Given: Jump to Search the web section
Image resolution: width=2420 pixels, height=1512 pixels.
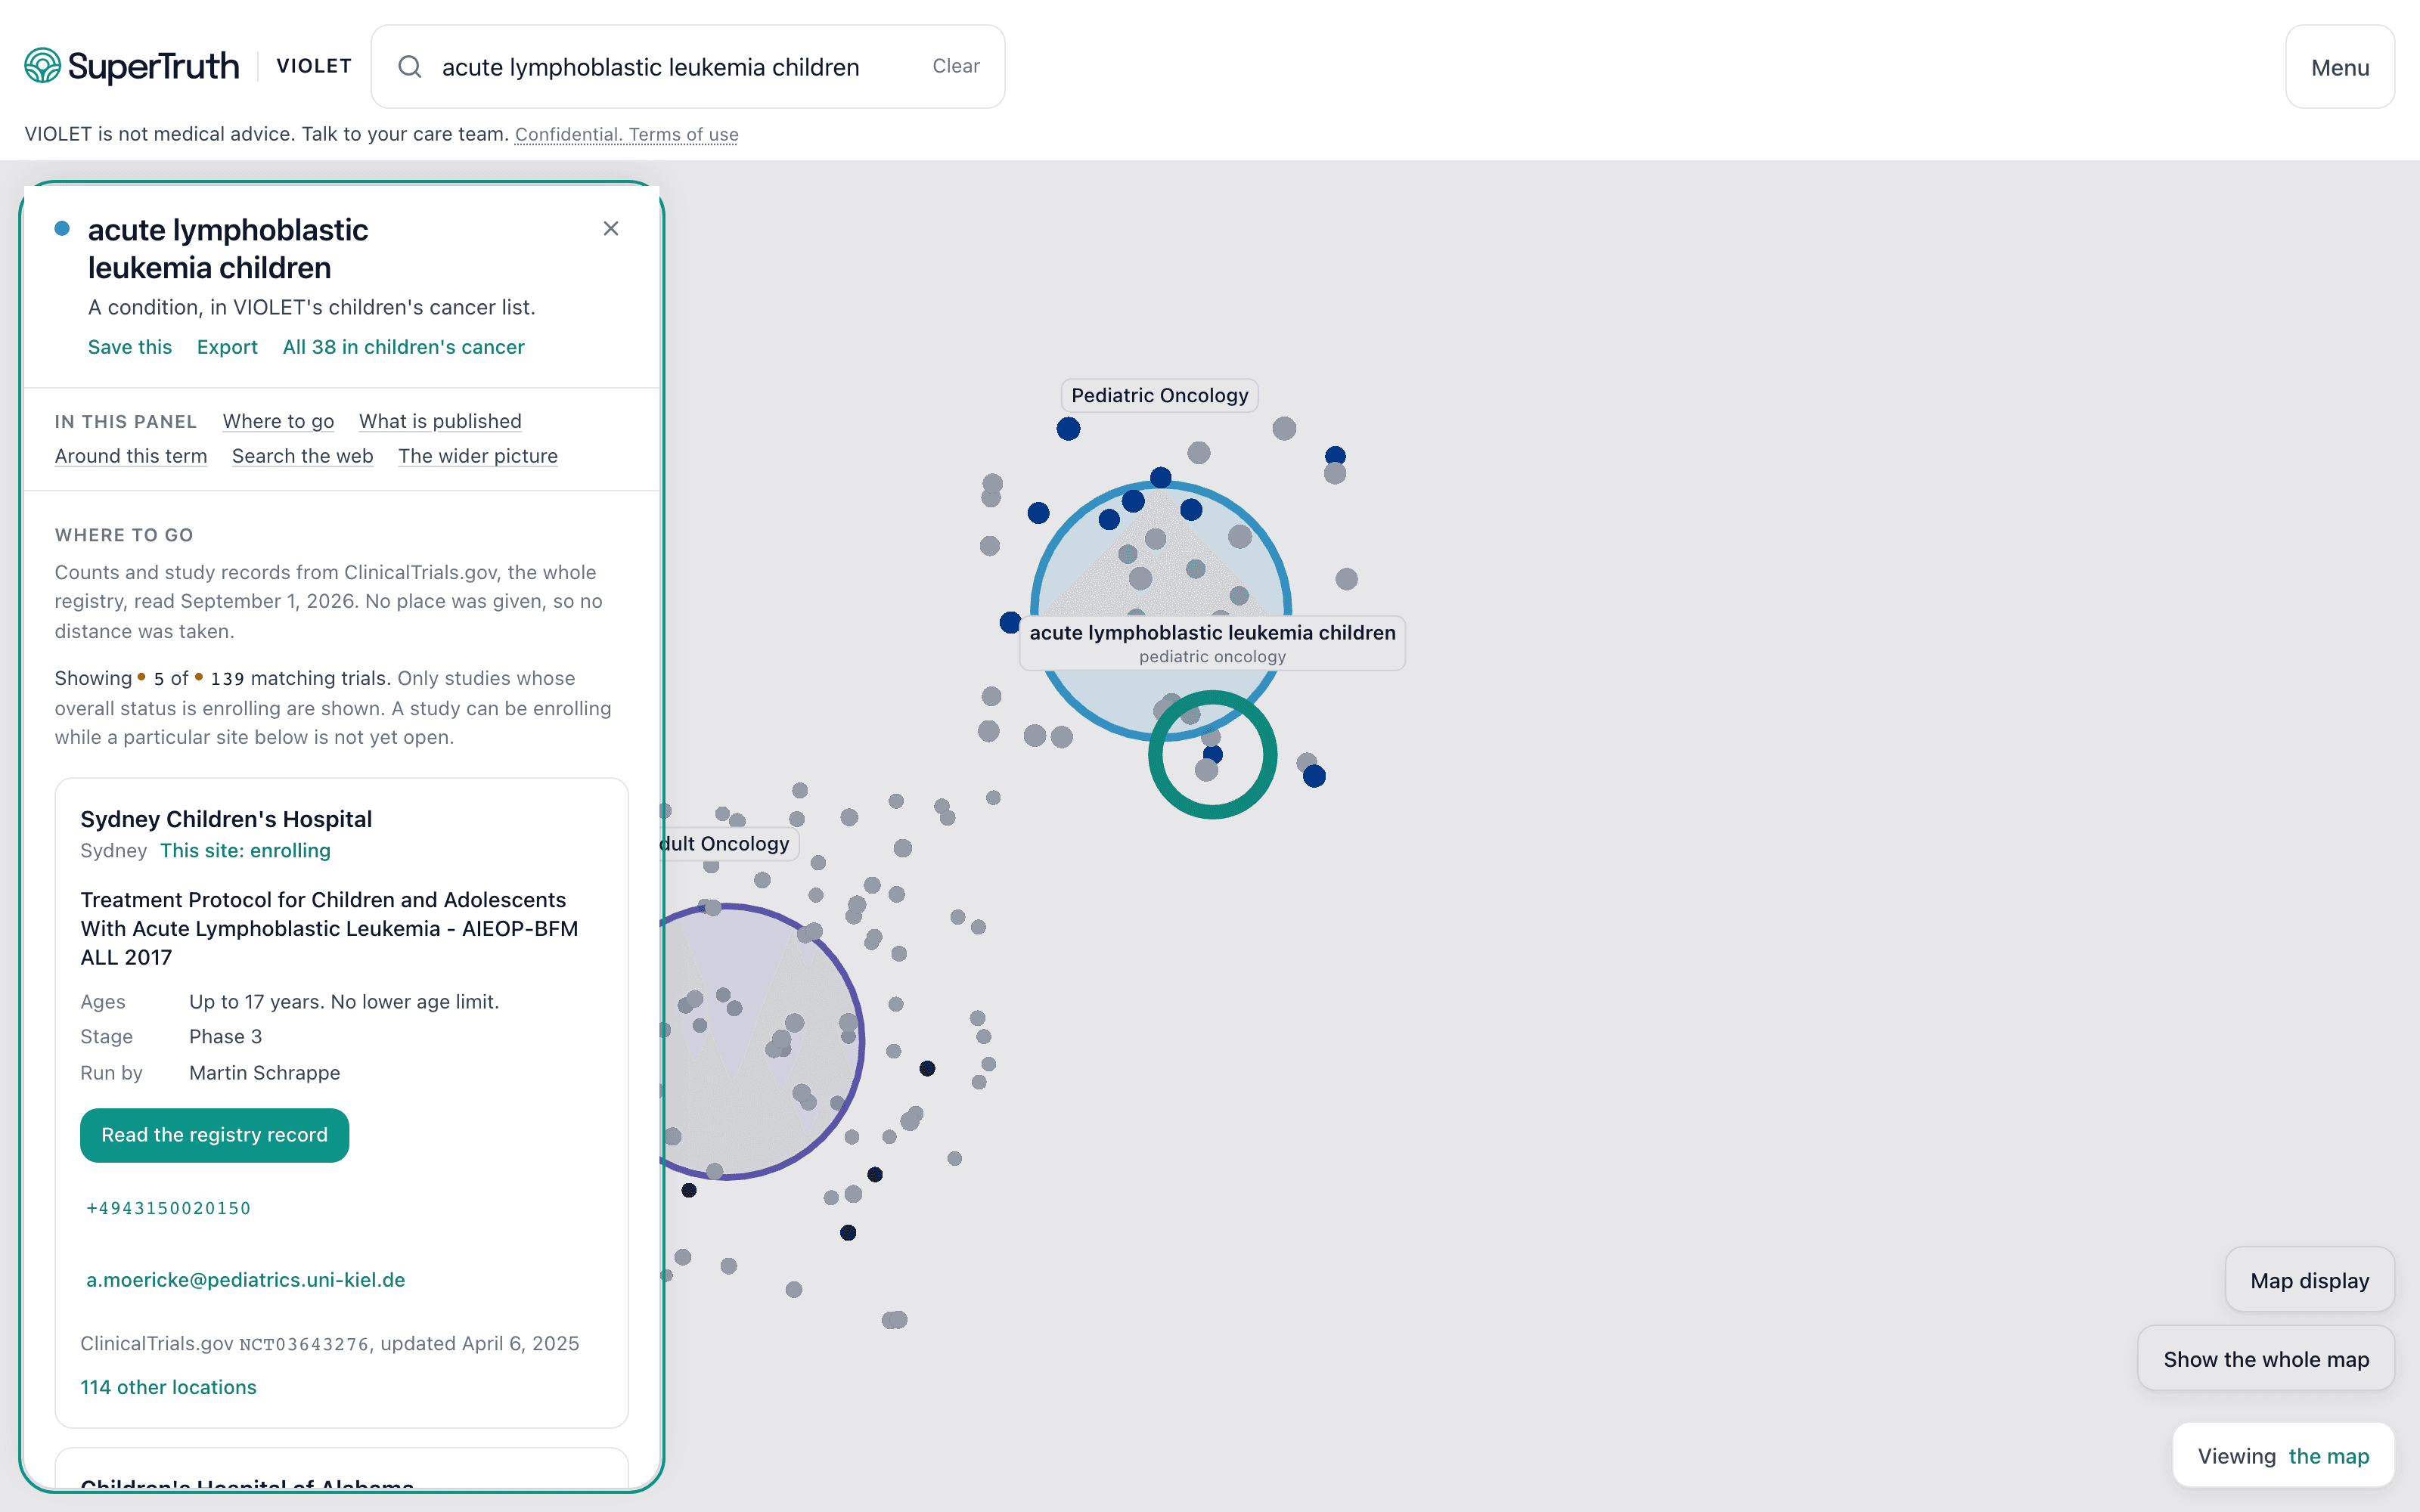Looking at the screenshot, I should pyautogui.click(x=303, y=456).
